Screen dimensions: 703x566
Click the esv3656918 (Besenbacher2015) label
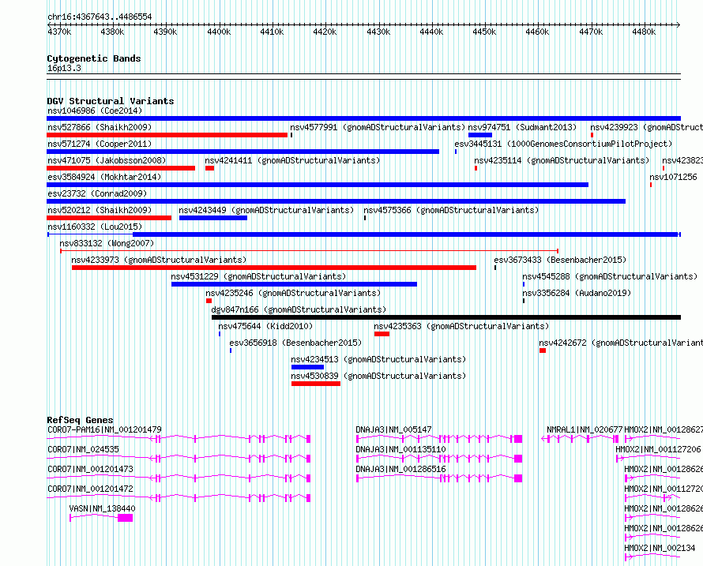tap(295, 343)
